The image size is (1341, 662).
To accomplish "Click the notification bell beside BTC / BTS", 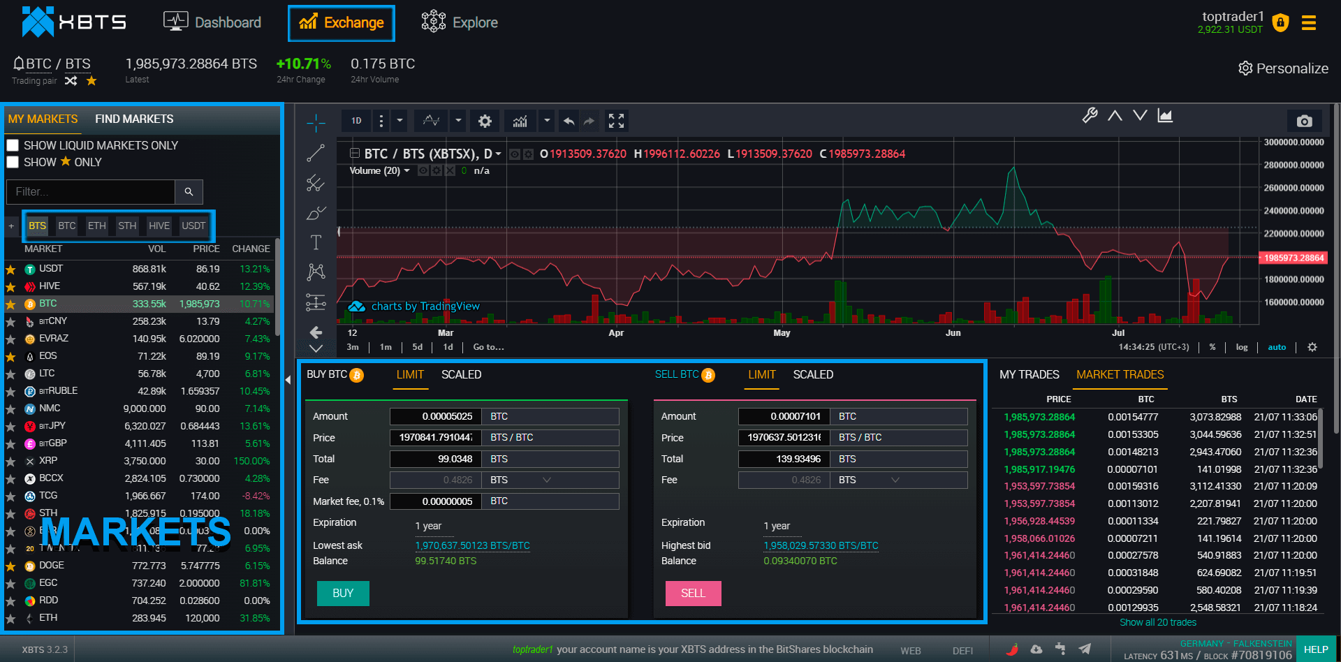I will pos(19,64).
